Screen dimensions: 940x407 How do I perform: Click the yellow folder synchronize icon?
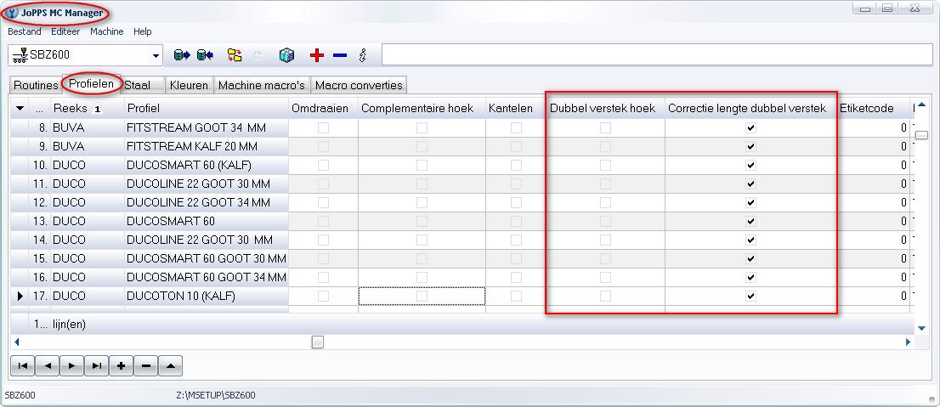point(235,55)
